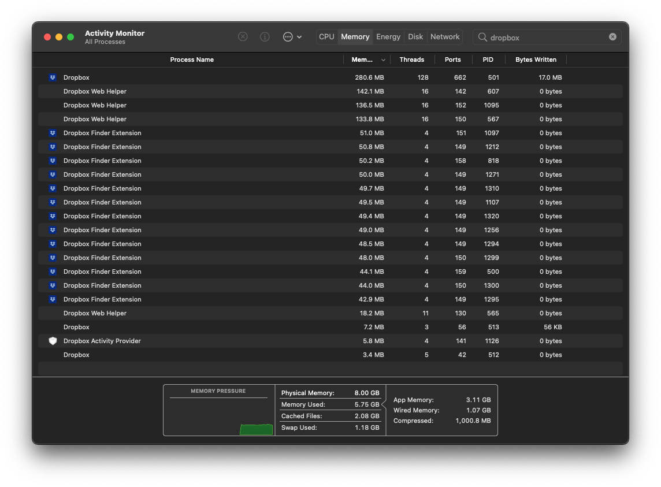Image resolution: width=661 pixels, height=487 pixels.
Task: Click Dropbox icon of the 280.6 MB process
Action: [x=53, y=77]
